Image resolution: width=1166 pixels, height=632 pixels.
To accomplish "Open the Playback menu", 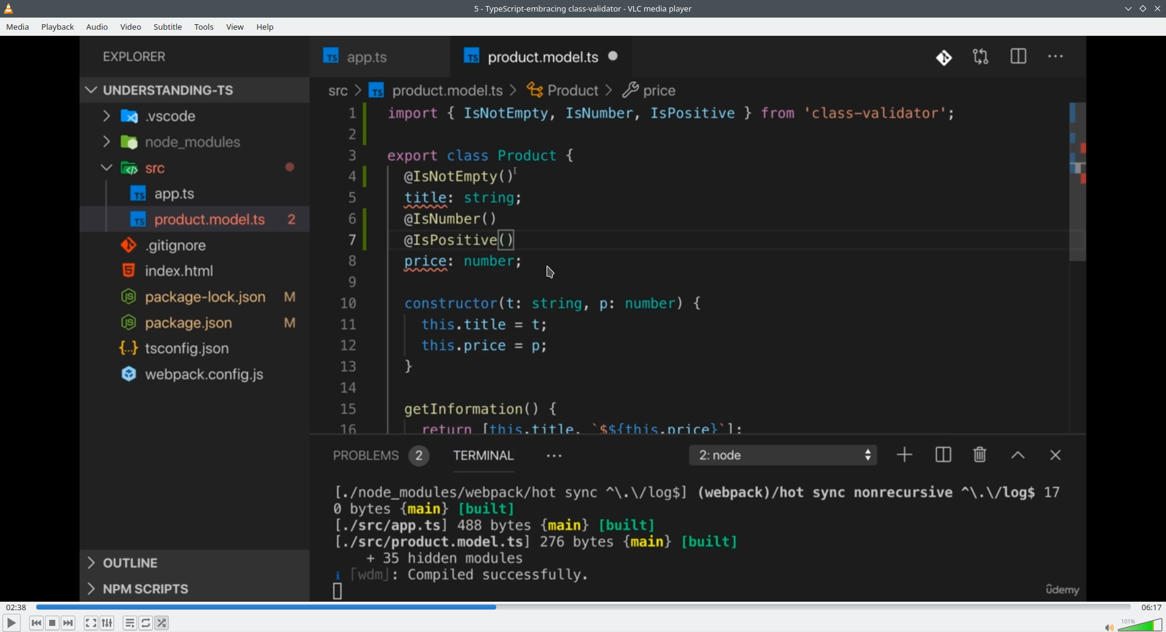I will (58, 27).
